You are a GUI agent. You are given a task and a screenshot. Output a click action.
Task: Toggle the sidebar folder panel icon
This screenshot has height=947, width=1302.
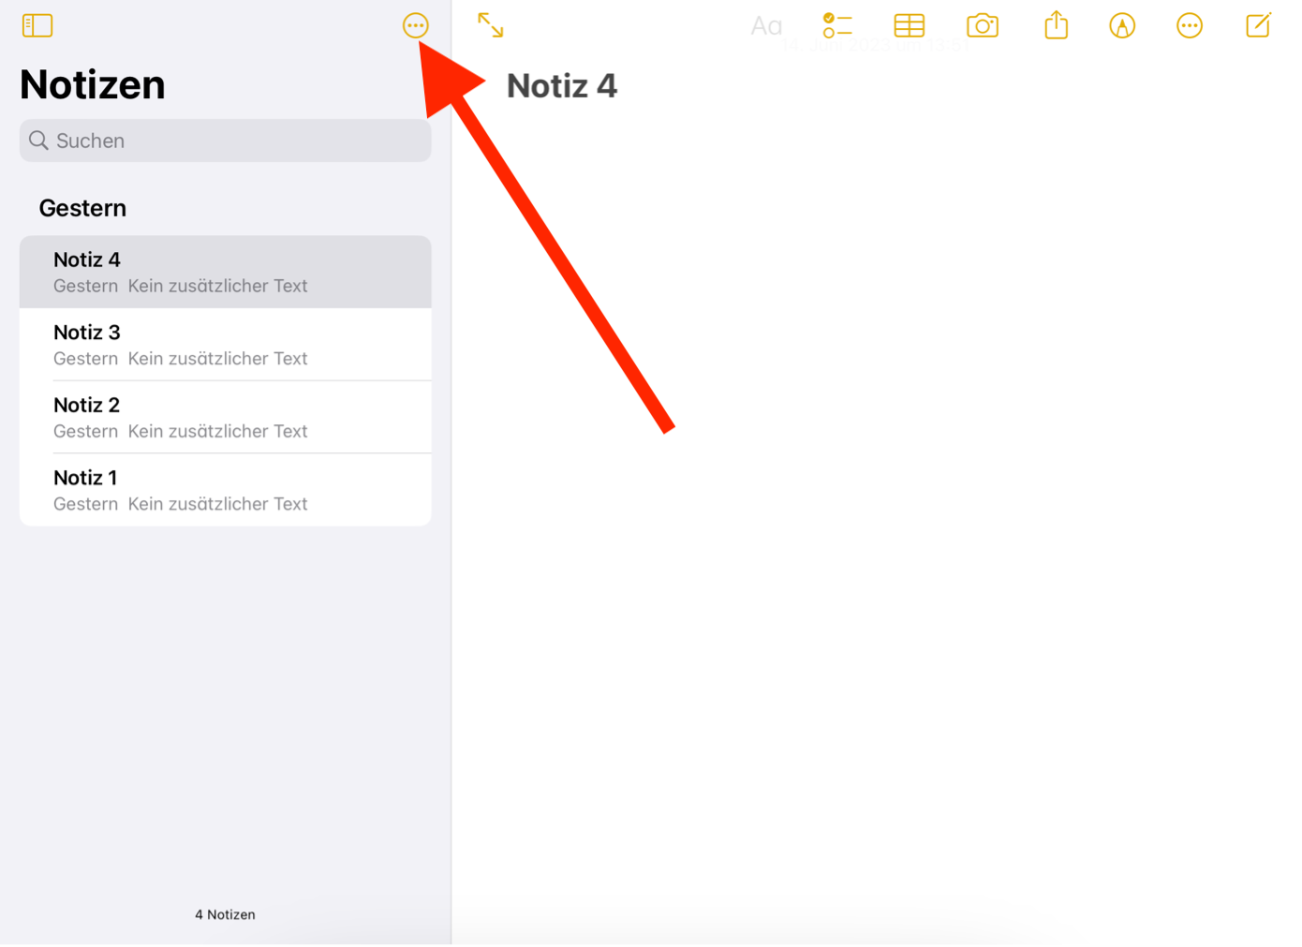pos(37,25)
